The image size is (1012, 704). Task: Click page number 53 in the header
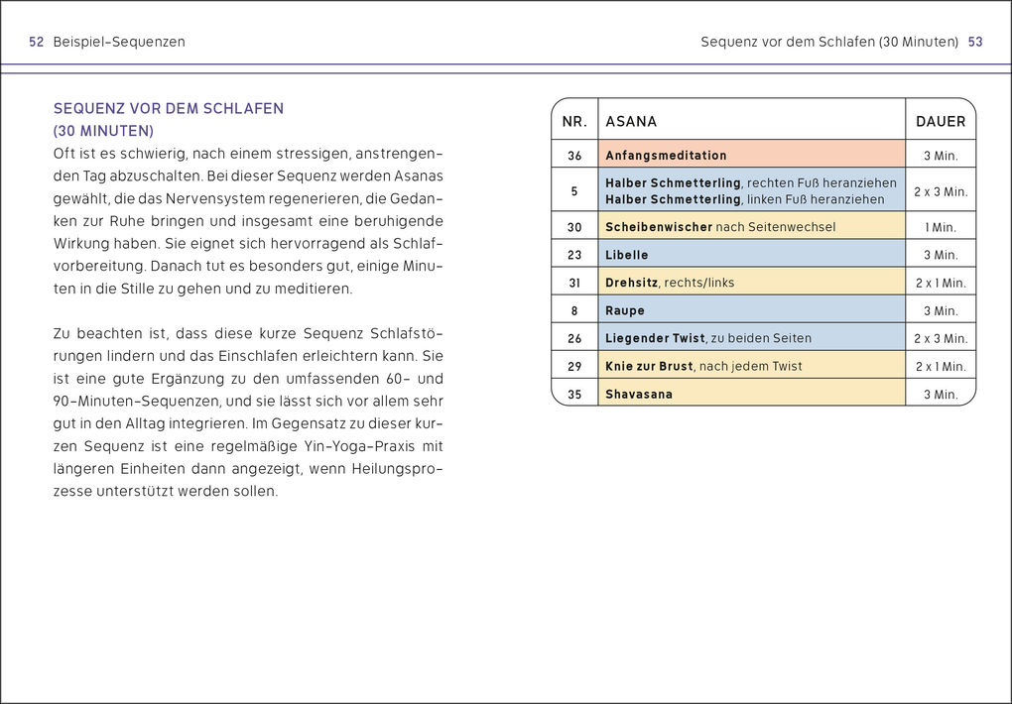(974, 42)
